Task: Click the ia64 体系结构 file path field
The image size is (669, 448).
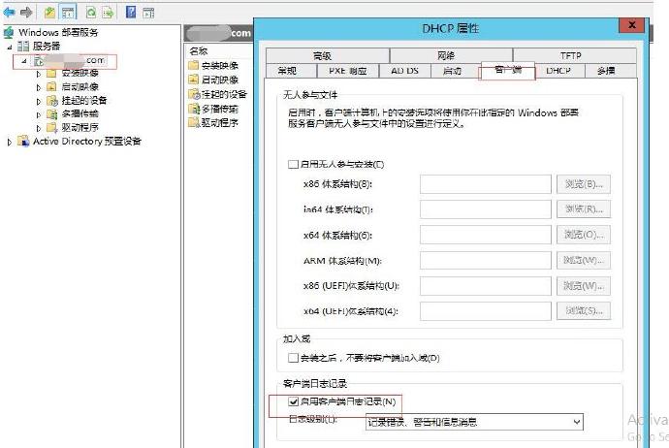Action: pyautogui.click(x=486, y=209)
